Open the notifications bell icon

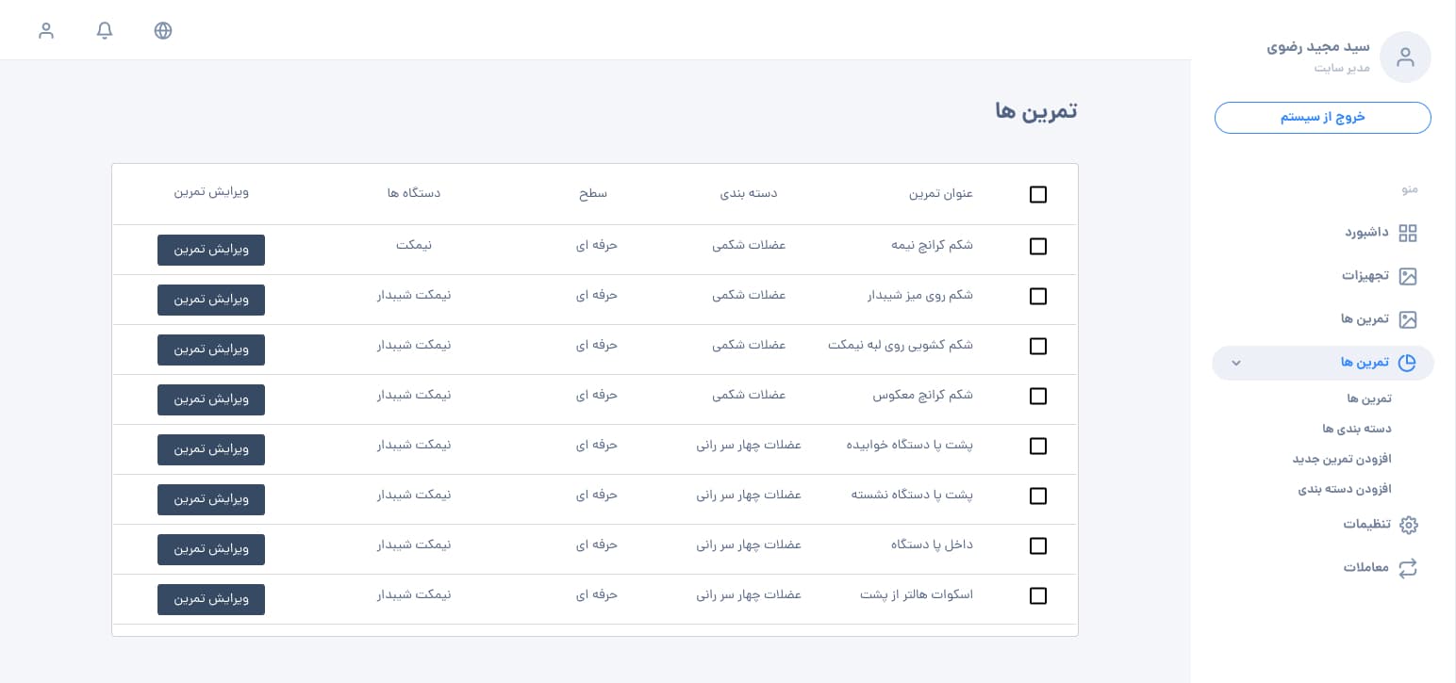[x=105, y=30]
